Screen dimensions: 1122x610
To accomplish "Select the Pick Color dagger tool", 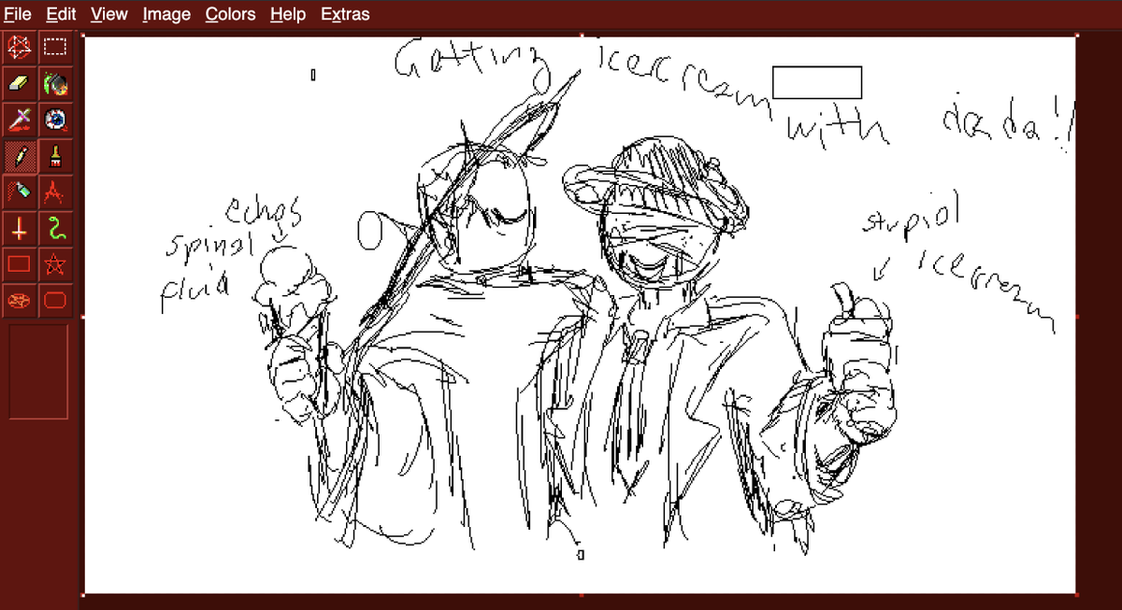I will (19, 120).
